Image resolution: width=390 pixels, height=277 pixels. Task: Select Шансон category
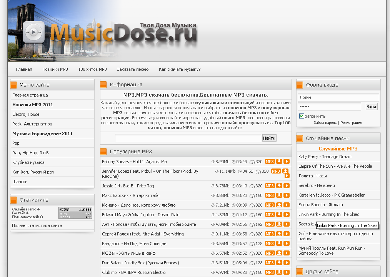(x=20, y=182)
